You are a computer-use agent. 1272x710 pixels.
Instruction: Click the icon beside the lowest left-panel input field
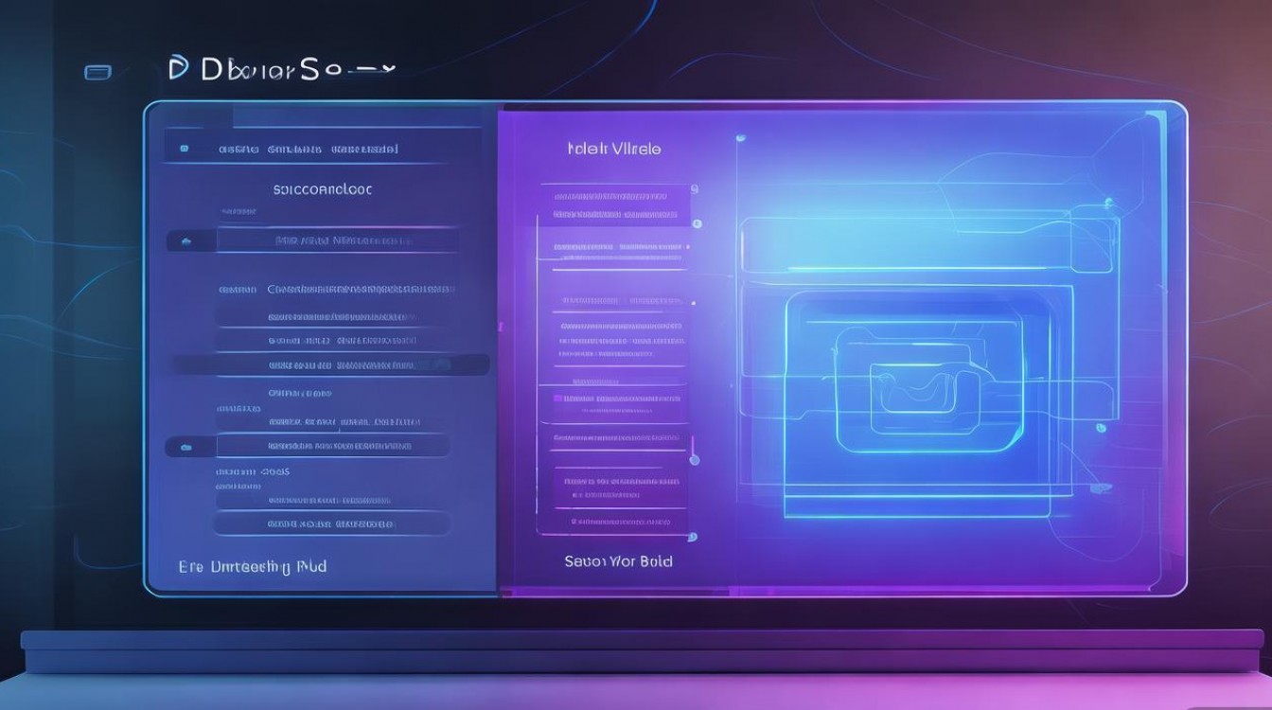[x=185, y=446]
